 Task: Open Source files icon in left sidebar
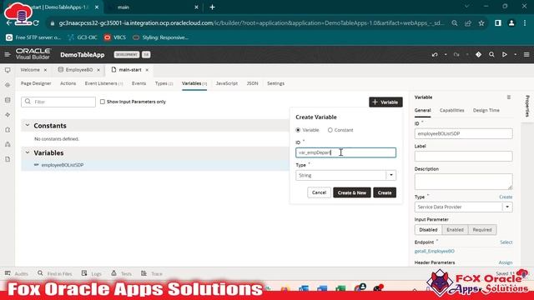click(x=8, y=159)
